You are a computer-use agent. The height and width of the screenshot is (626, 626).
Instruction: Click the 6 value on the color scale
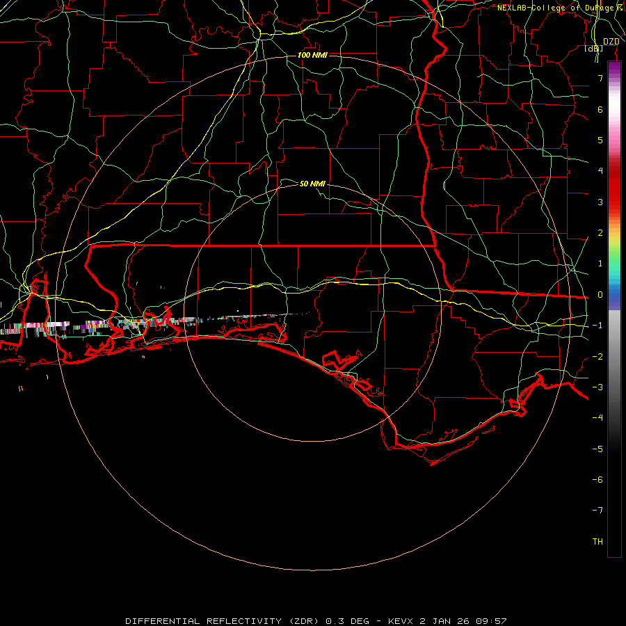point(600,109)
